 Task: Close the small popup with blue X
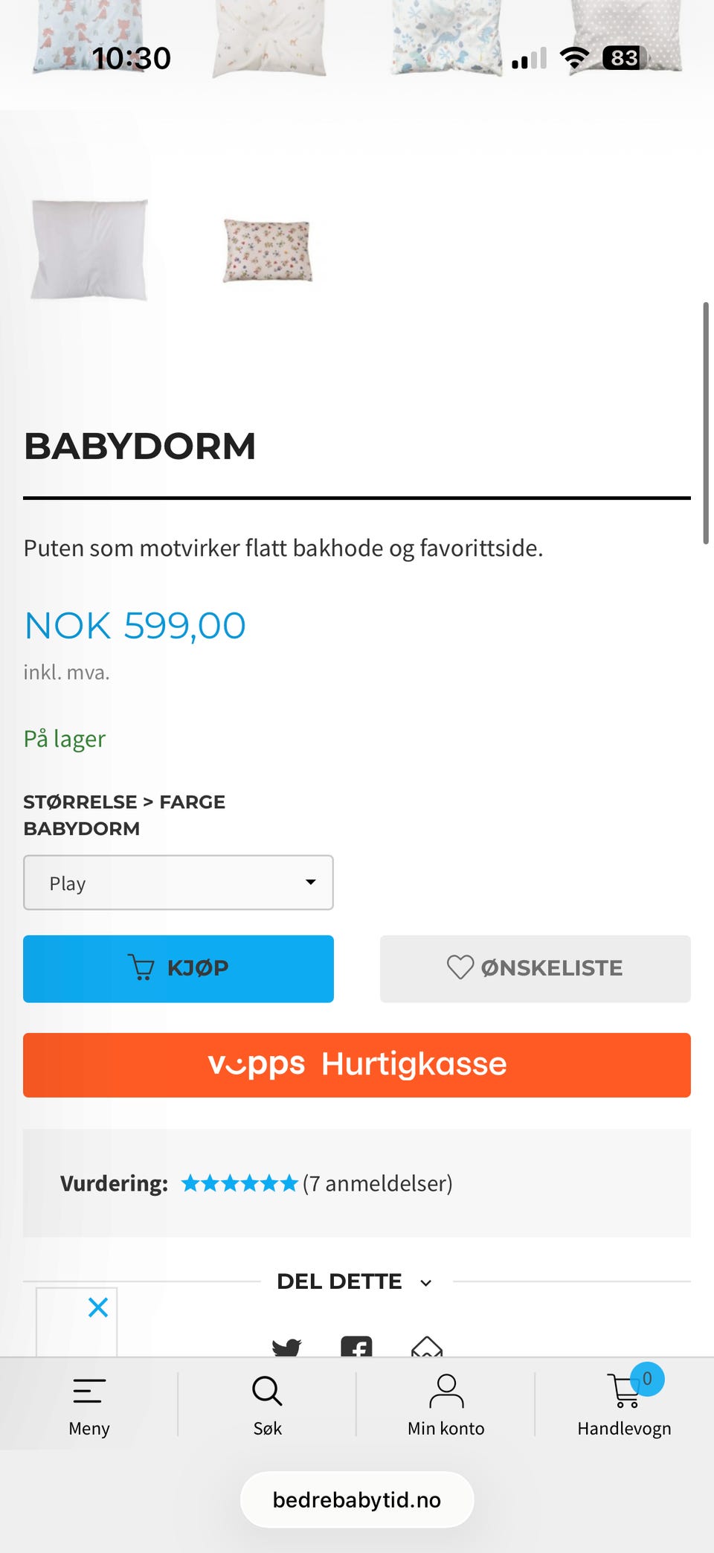tap(98, 1307)
